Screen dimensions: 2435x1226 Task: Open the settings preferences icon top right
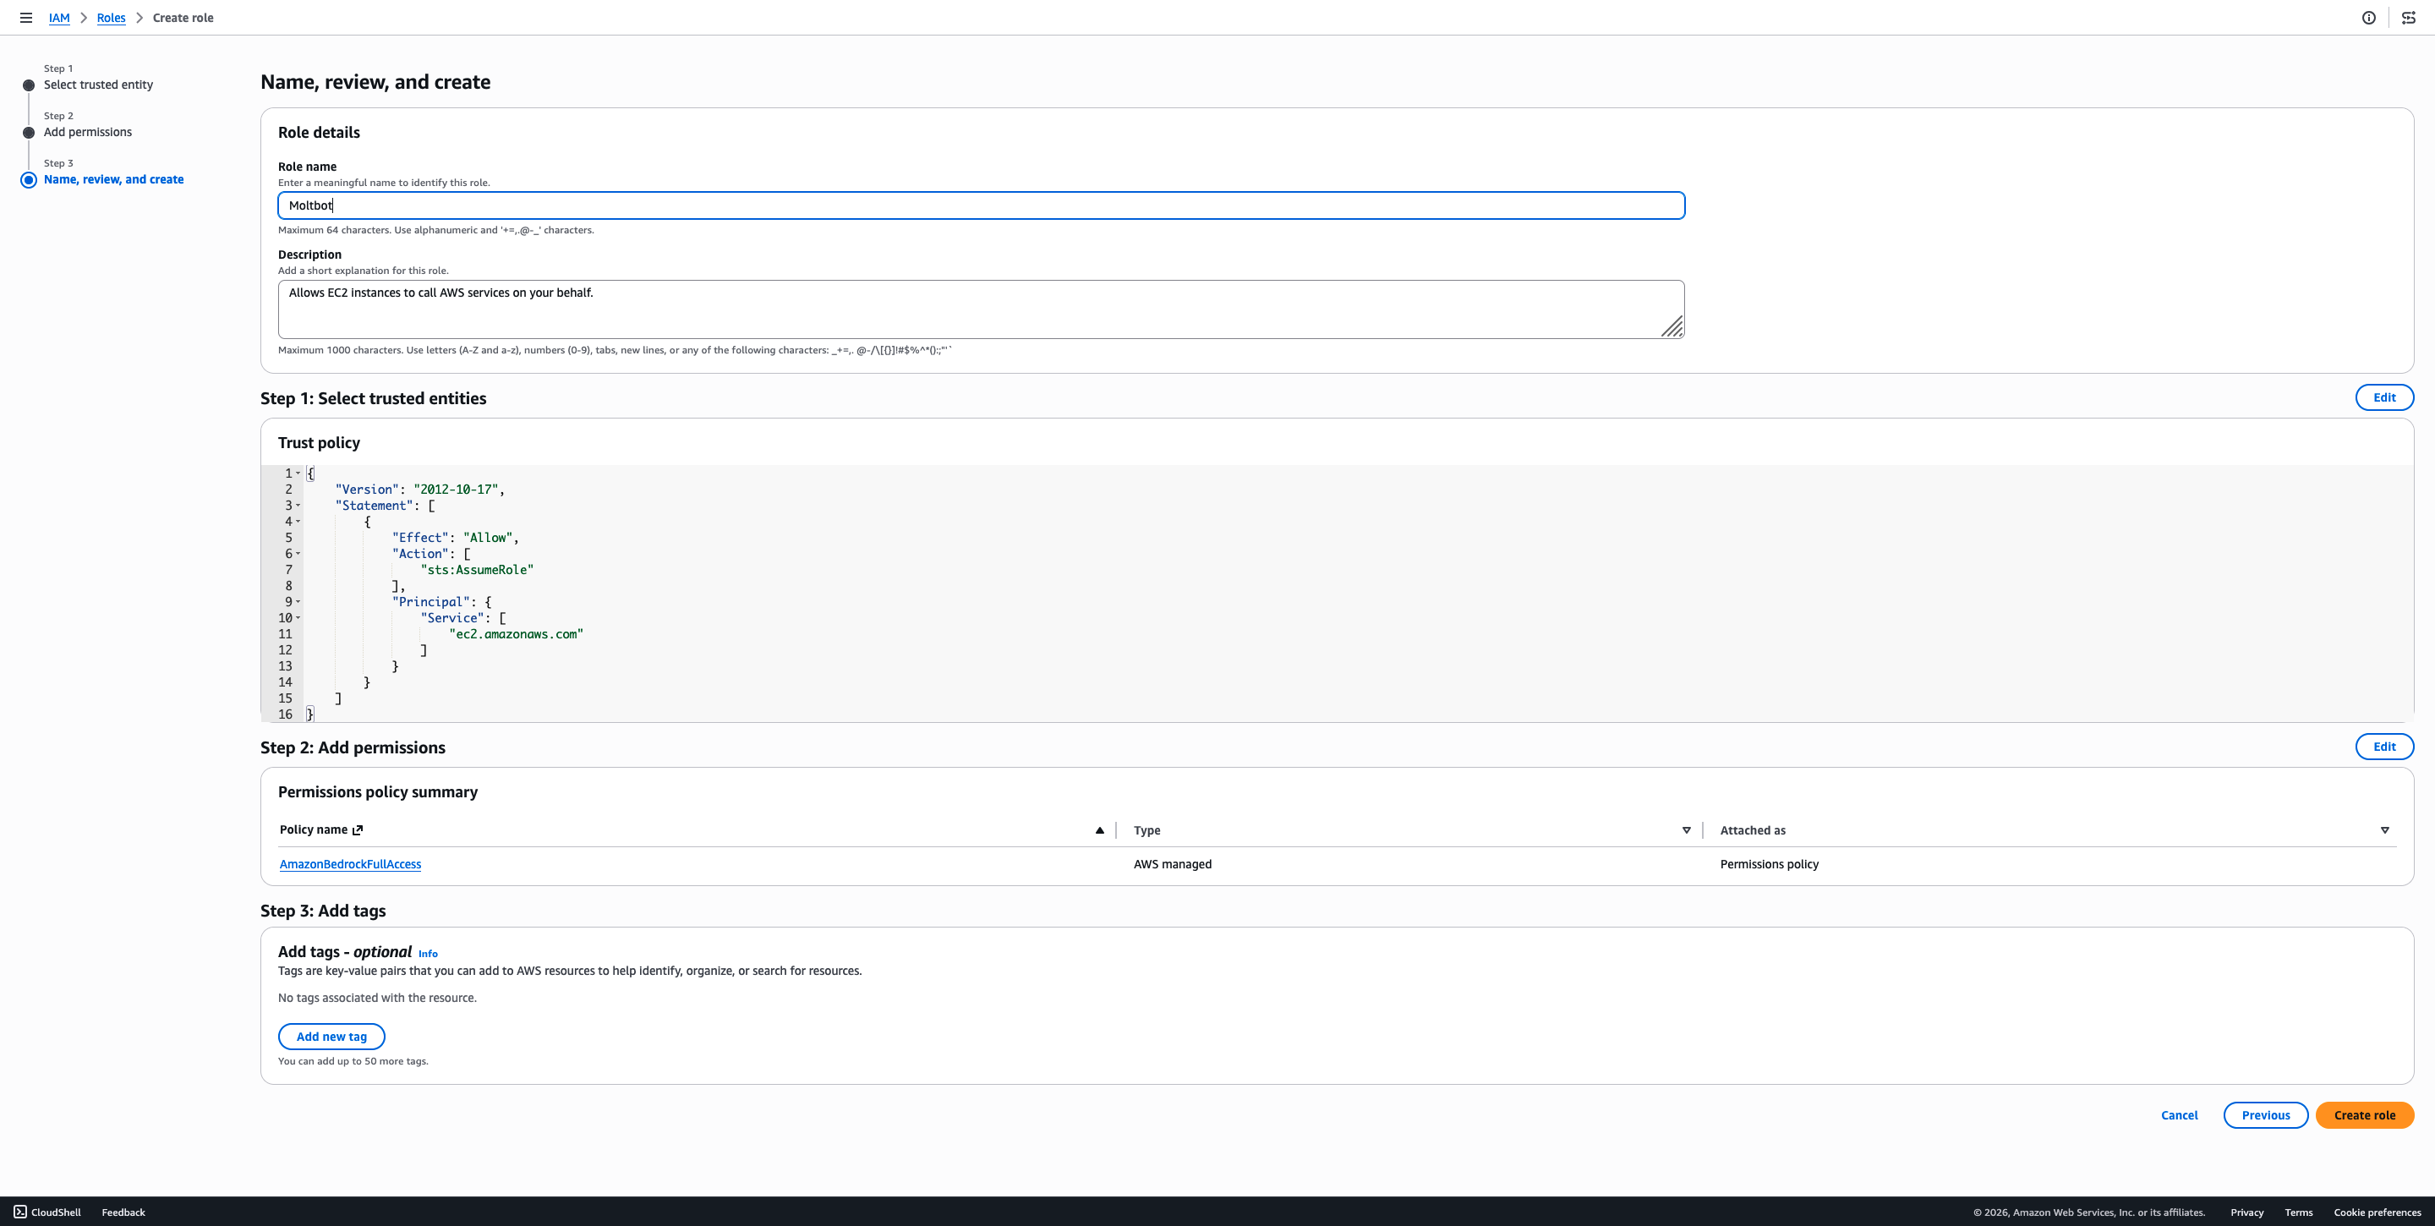(2409, 18)
